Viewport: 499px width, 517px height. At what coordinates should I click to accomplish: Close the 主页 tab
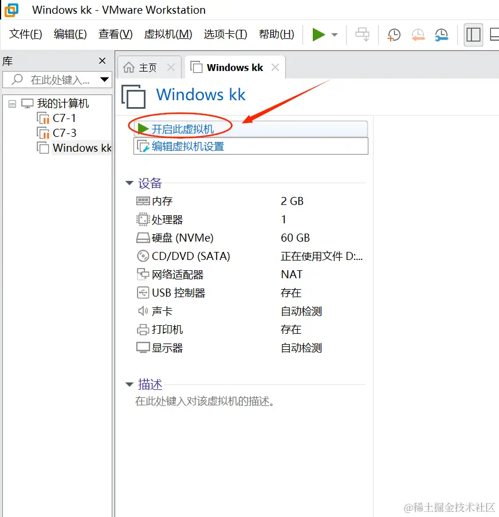click(x=171, y=67)
